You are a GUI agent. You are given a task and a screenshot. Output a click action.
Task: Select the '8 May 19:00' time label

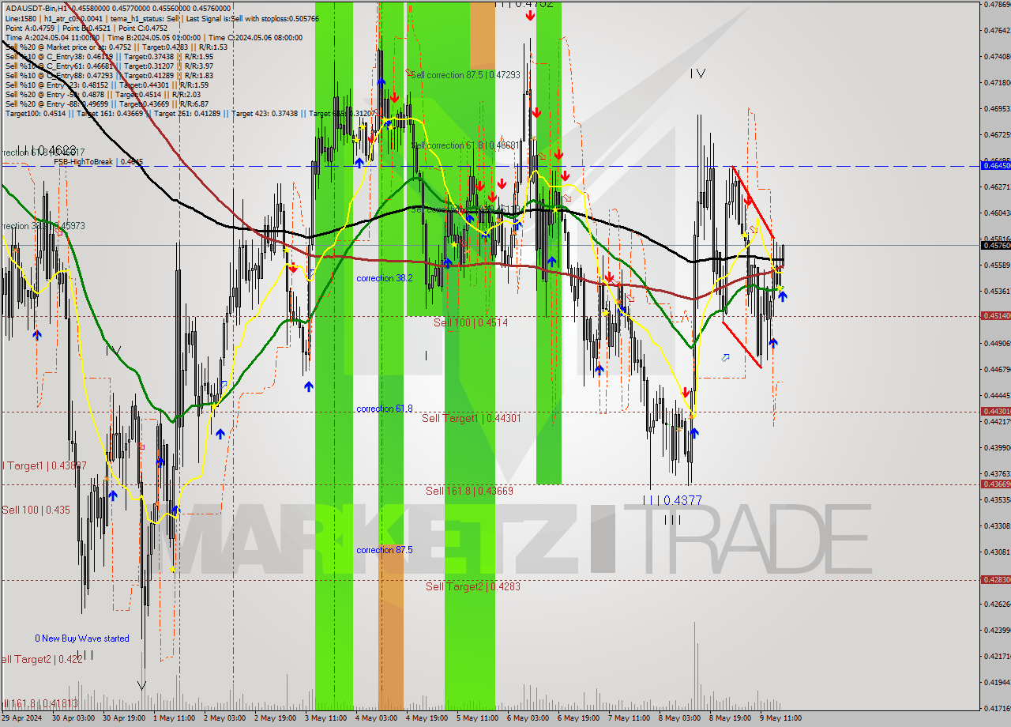click(731, 718)
